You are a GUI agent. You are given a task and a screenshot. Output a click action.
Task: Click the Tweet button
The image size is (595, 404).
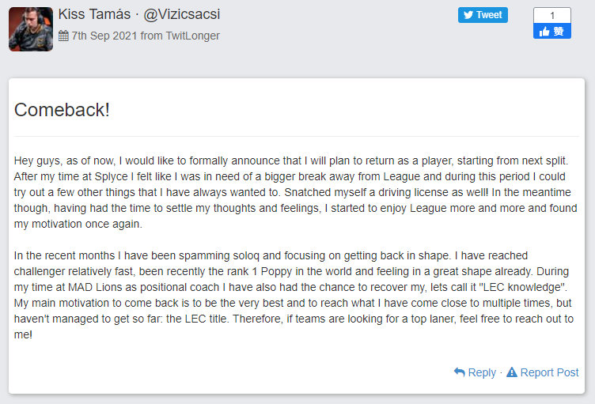point(483,15)
